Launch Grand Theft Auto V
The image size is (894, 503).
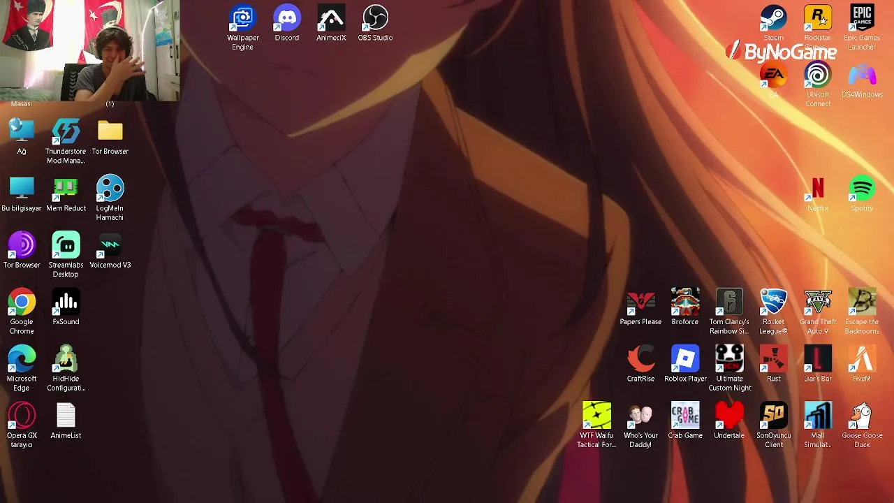[x=818, y=302]
